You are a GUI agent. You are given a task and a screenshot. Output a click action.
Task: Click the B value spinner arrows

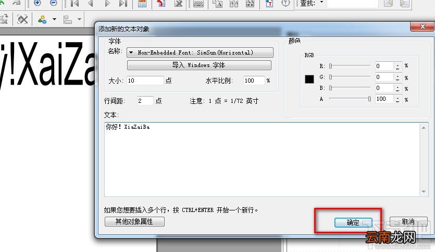[398, 88]
